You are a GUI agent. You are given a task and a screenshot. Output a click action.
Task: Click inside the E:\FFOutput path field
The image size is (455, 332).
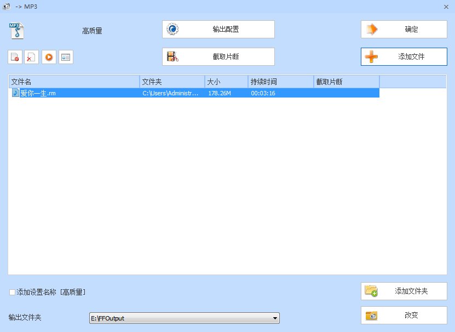pyautogui.click(x=164, y=318)
